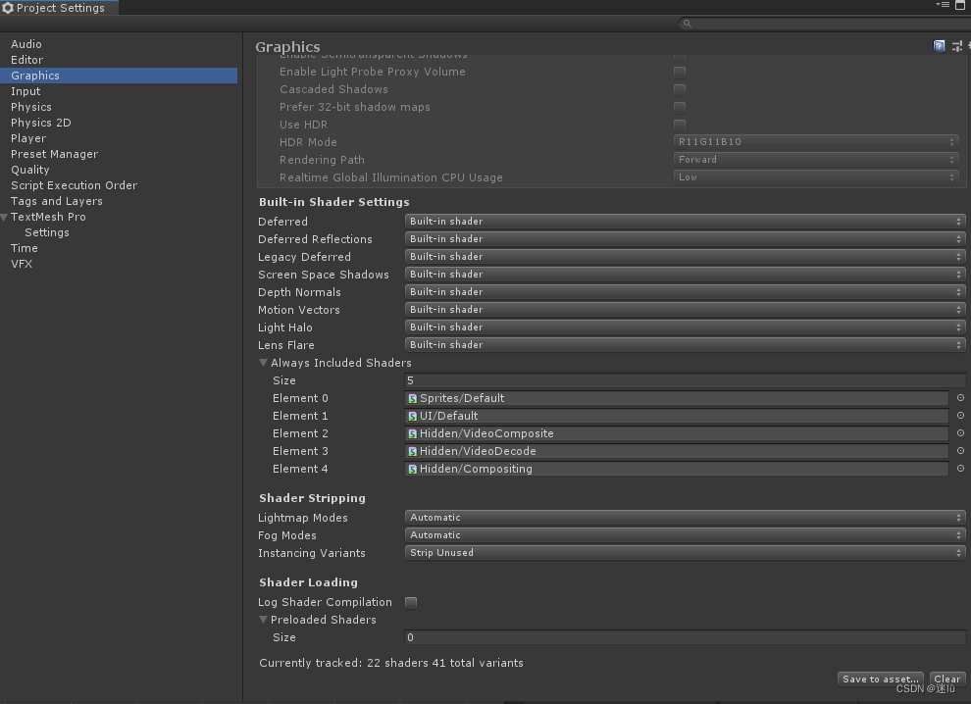The height and width of the screenshot is (704, 971).
Task: Click the Save to asset button
Action: click(880, 679)
